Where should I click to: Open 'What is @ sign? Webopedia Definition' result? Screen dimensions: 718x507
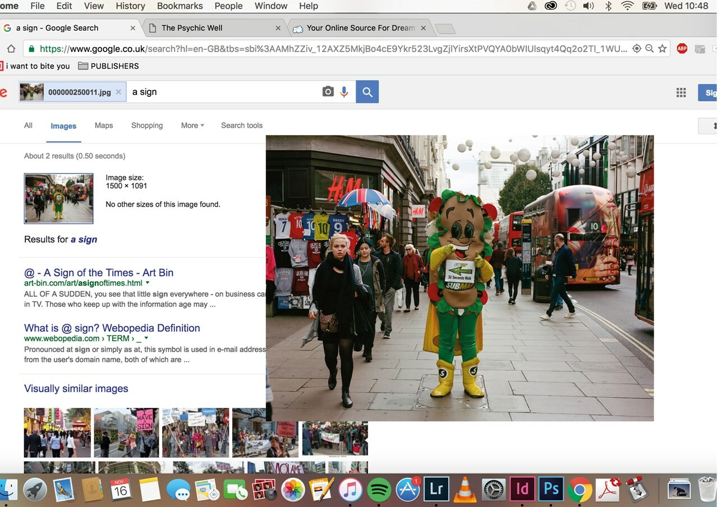pos(112,328)
